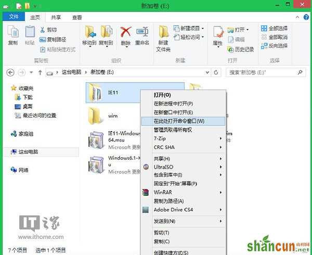The image size is (312, 255).
Task: Expand the Open (打开) ribbon dropdown arrow
Action: 248,30
